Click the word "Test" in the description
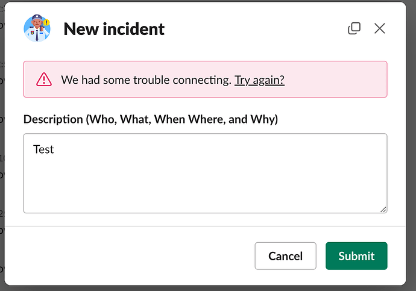The image size is (416, 291). point(43,149)
